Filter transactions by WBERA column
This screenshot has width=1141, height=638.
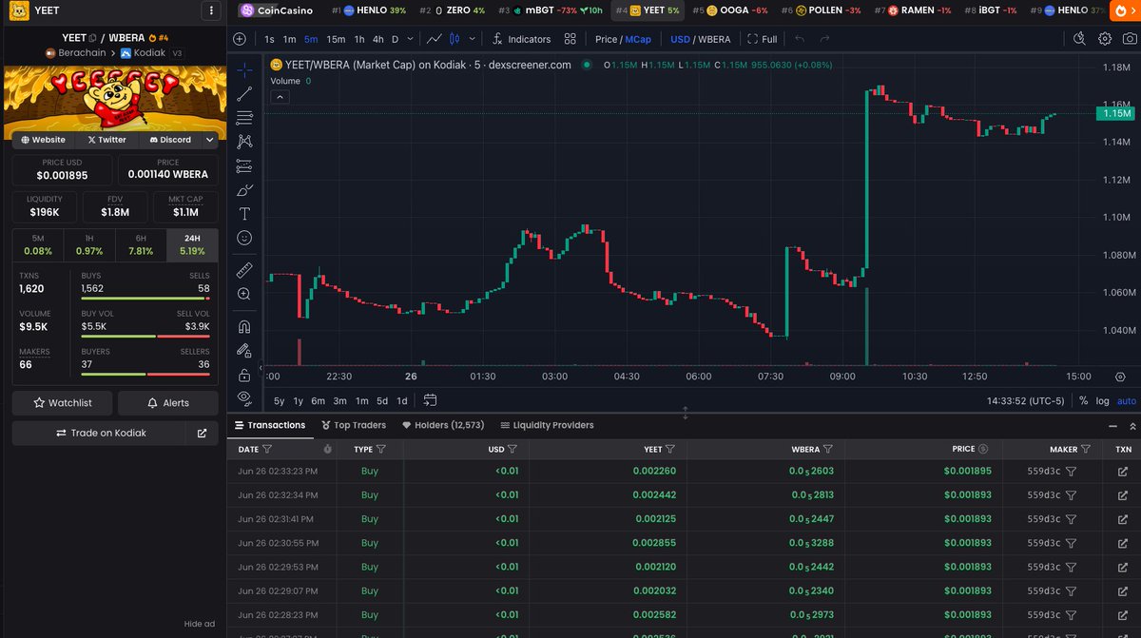click(828, 449)
